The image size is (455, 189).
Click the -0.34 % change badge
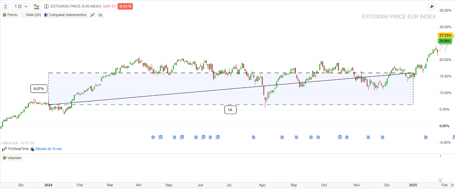(x=125, y=6)
